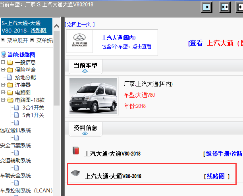
Task: Click the sidebar vertical scrollbar thumb
Action: pyautogui.click(x=56, y=68)
